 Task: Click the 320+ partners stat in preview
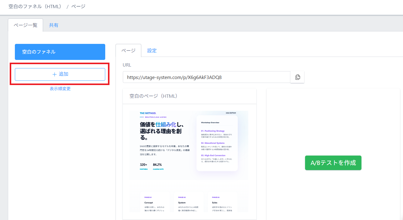coord(143,166)
